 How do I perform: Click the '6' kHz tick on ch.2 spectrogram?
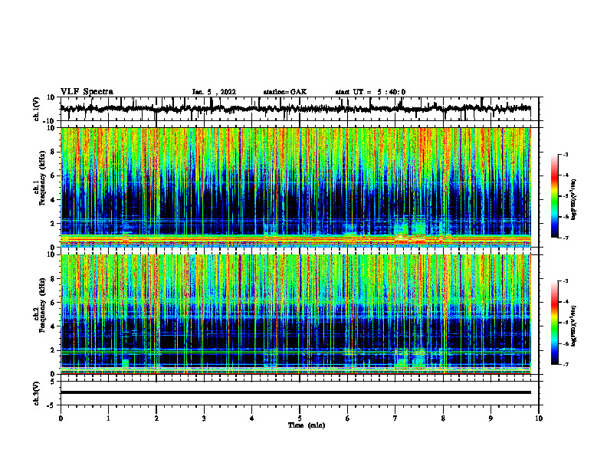click(x=54, y=303)
